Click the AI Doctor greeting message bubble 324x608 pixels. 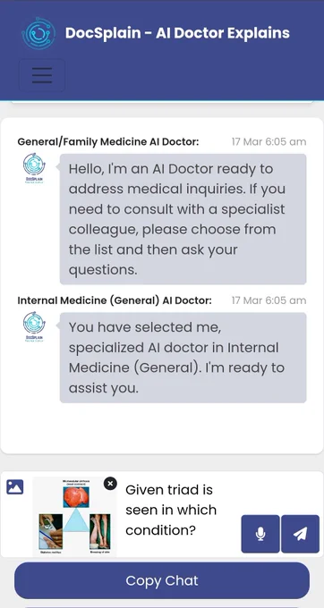tap(183, 219)
